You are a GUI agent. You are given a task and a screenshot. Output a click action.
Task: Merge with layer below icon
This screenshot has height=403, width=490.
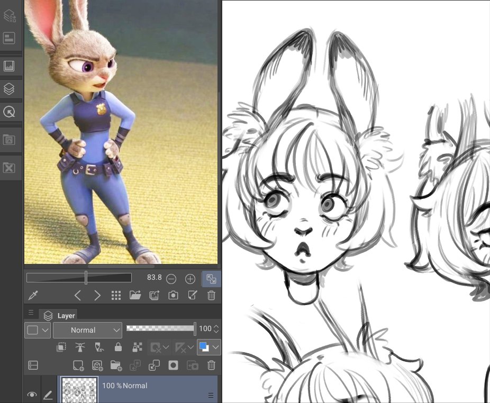point(154,365)
